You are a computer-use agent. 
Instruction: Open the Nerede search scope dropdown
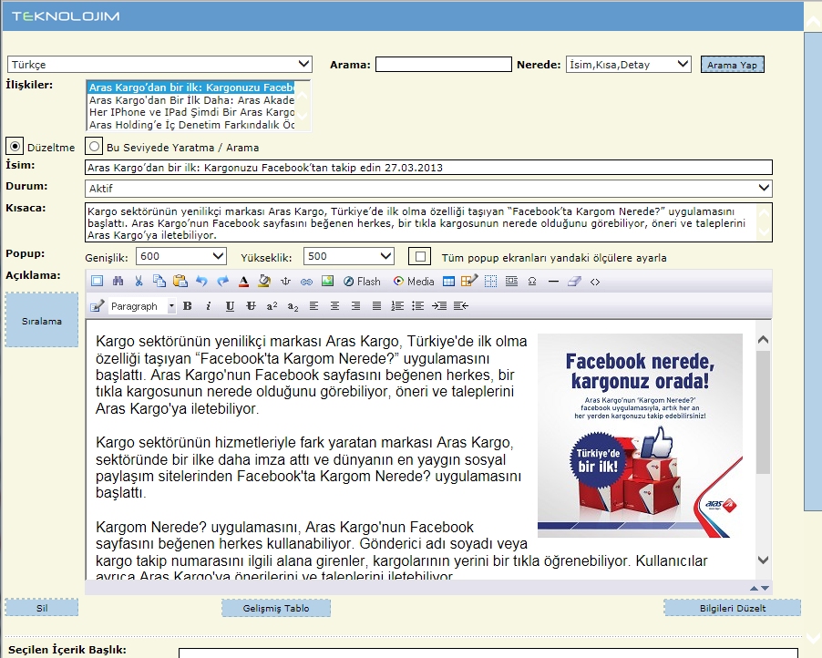tap(629, 65)
